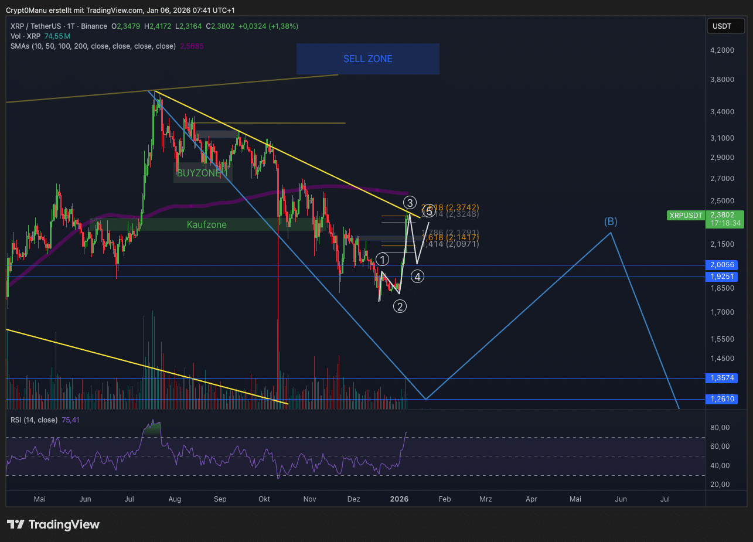Click the circled wave 1 marker
The height and width of the screenshot is (542, 753).
point(383,260)
